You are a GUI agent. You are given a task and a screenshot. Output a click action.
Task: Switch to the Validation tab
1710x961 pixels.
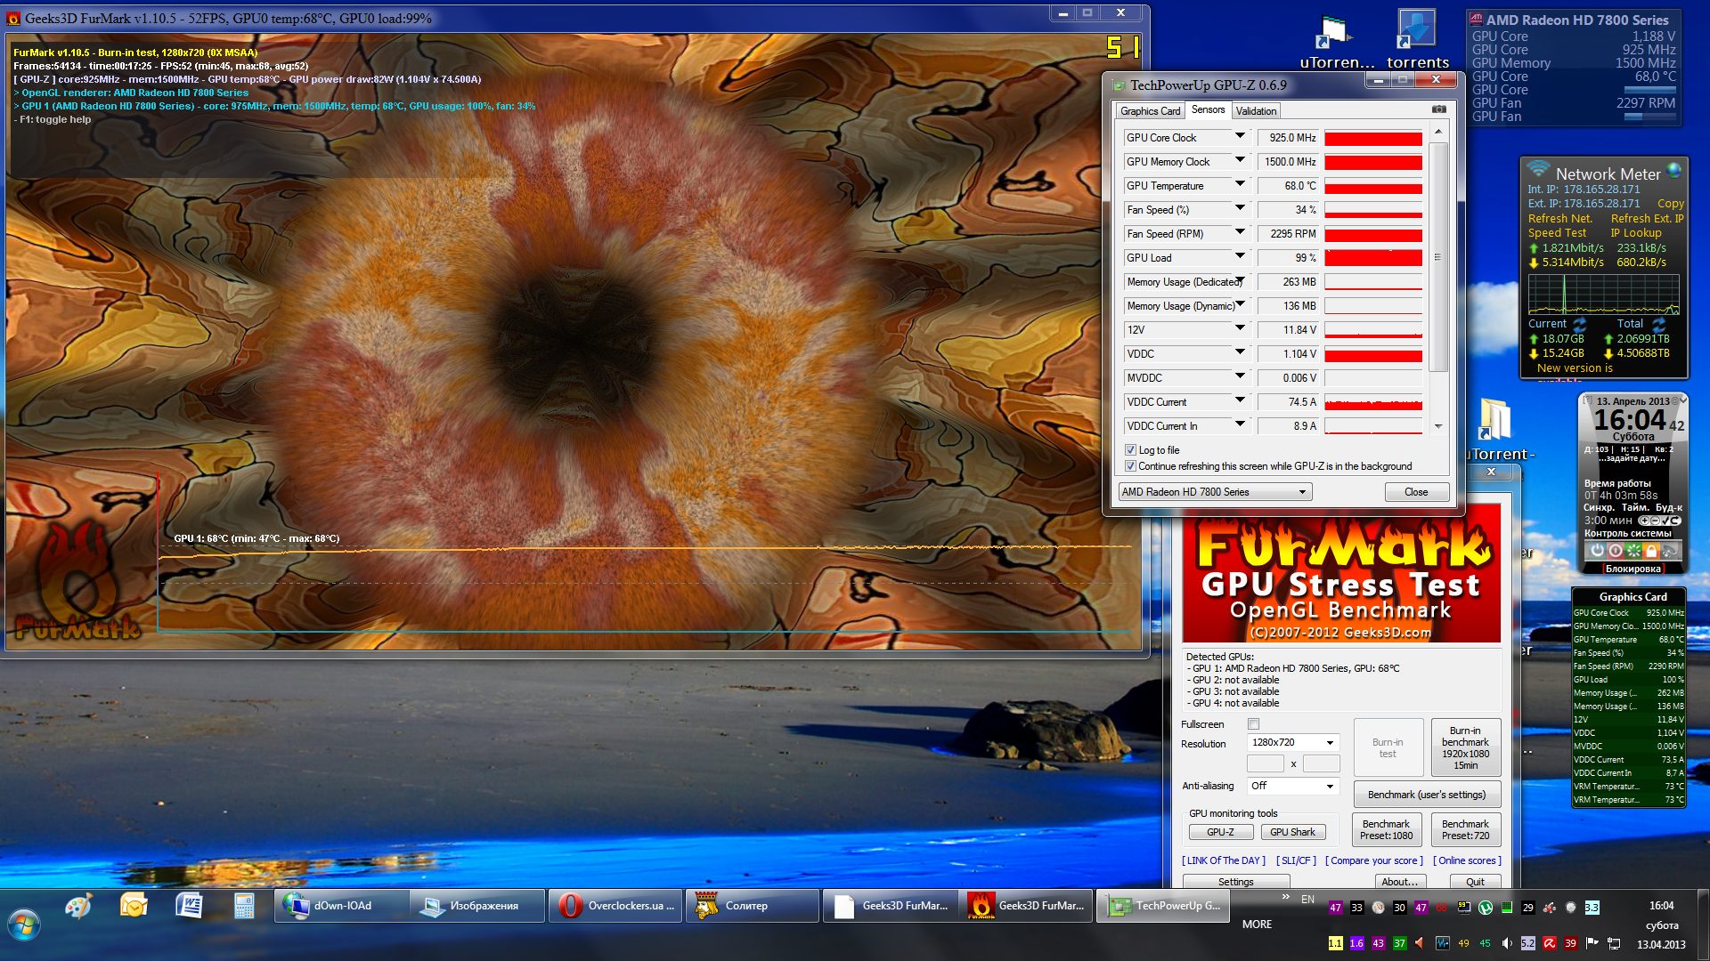click(x=1256, y=110)
